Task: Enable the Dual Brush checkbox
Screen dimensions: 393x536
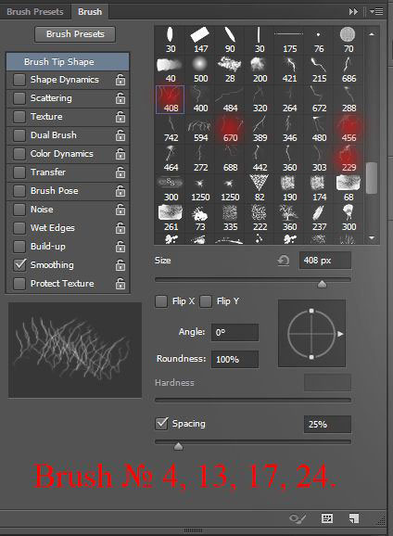Action: (x=19, y=135)
